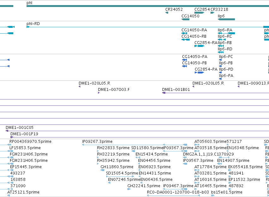Screen dimensions: 269x197
Task: Click the RH35942.5prime EST label
Action: click(113, 161)
